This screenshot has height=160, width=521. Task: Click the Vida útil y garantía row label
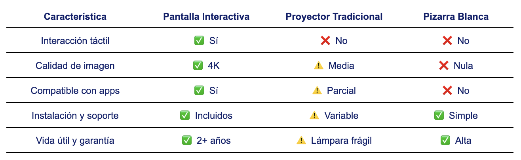75,141
